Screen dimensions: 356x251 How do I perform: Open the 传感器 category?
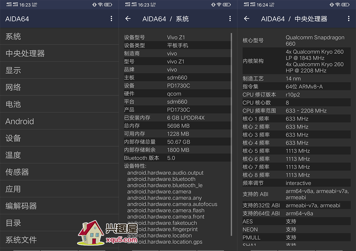(59, 172)
